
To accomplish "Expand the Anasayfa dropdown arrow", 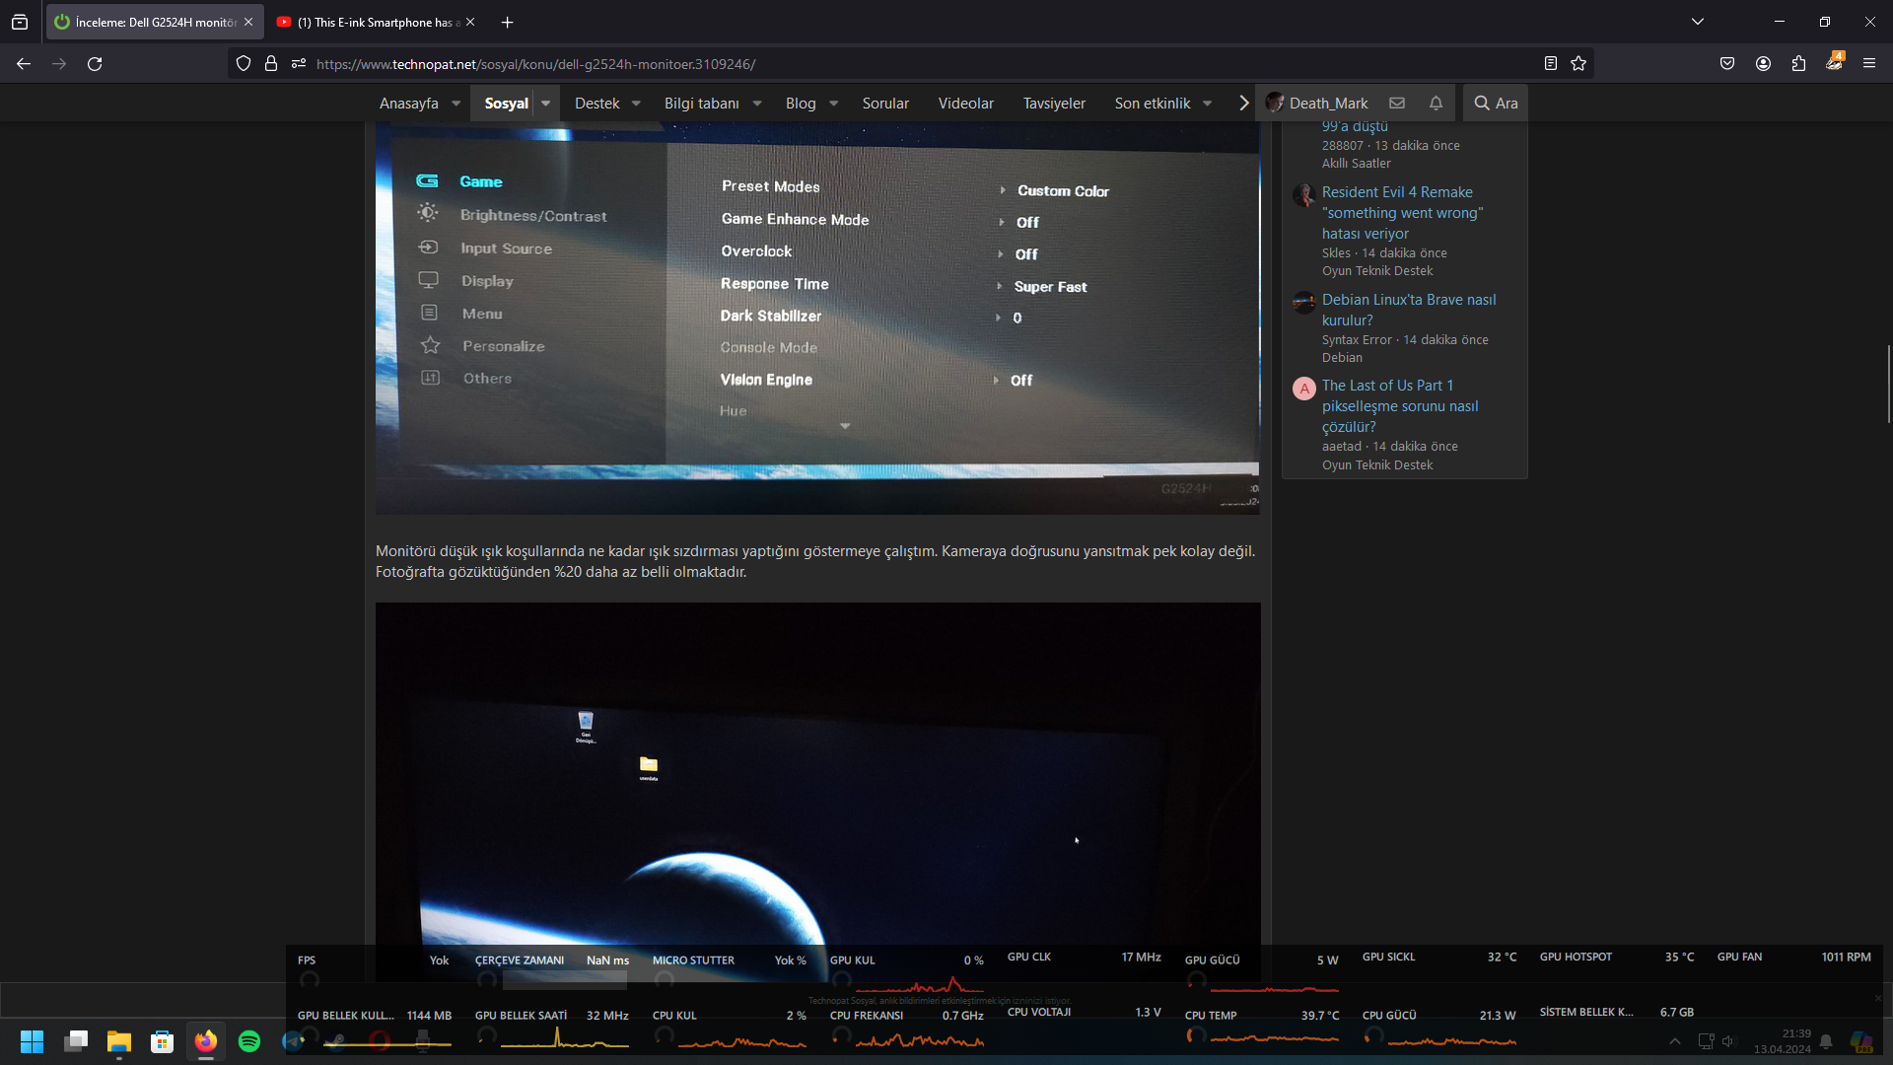I will tap(456, 104).
